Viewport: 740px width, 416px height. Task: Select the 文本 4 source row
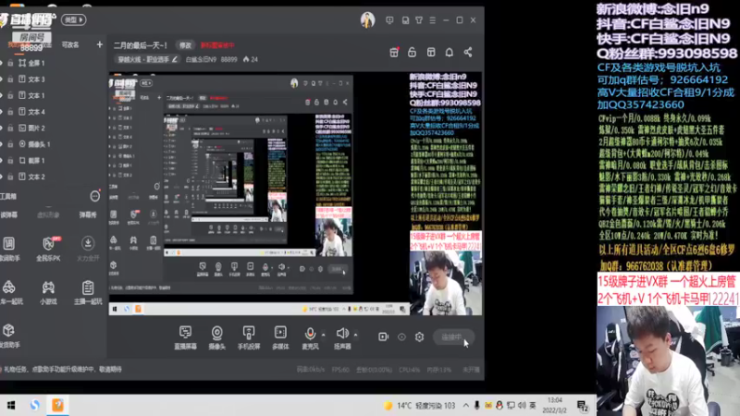click(53, 112)
